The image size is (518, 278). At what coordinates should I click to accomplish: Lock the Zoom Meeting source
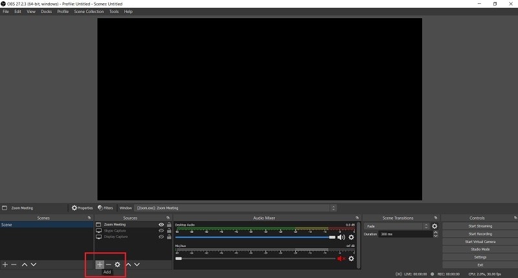click(169, 224)
